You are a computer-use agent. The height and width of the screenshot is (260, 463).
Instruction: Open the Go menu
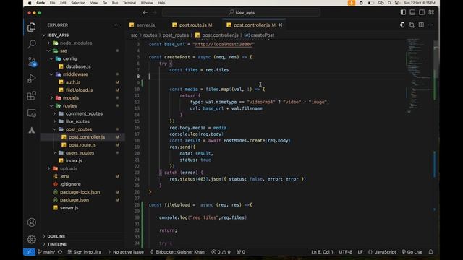point(105,3)
